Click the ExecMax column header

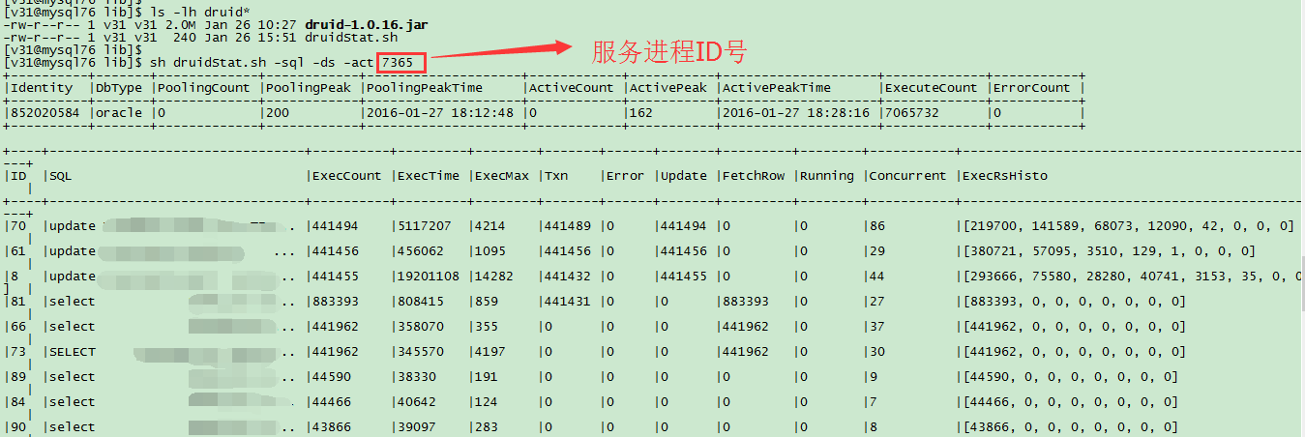(500, 176)
